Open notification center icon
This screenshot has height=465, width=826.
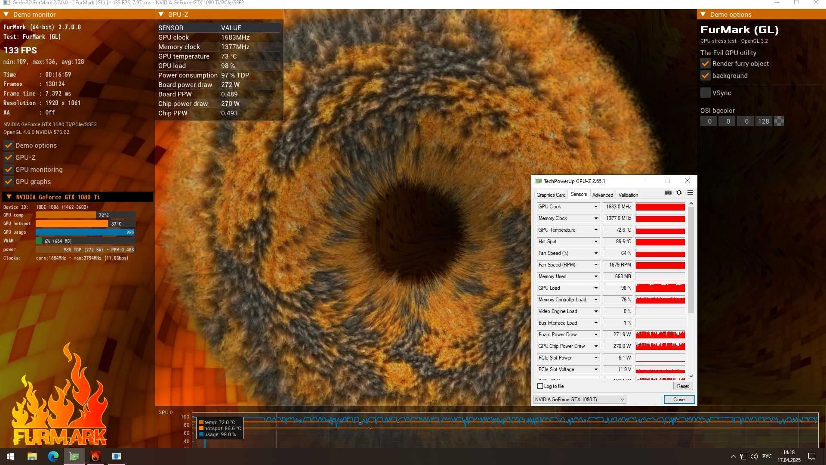(812, 456)
